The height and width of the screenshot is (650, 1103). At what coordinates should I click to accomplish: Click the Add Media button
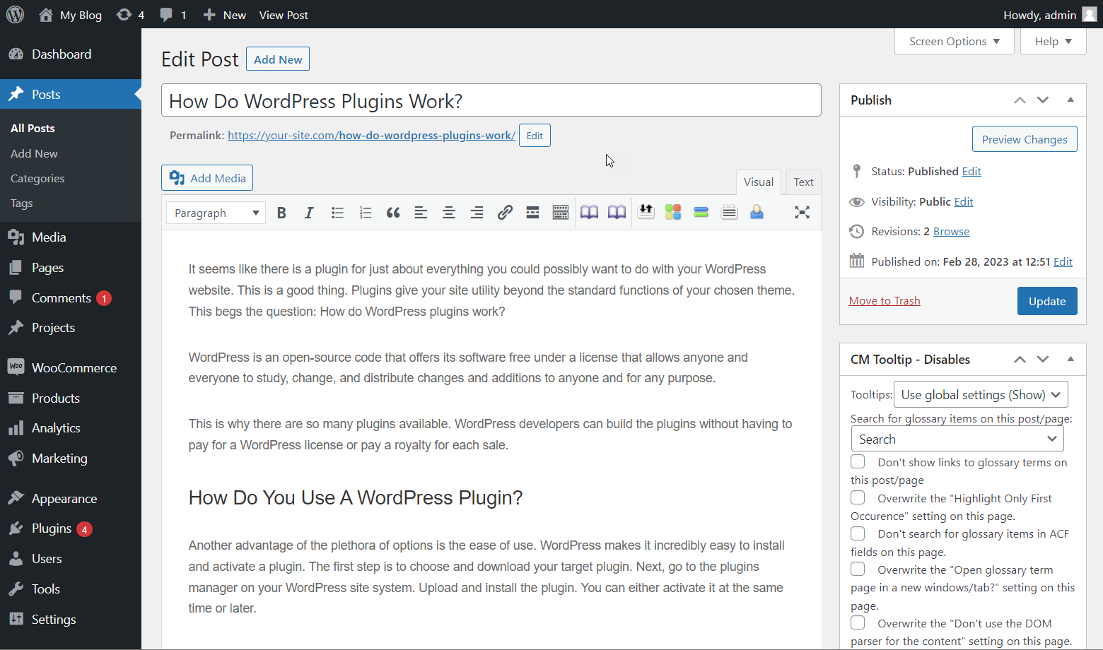[x=207, y=178]
